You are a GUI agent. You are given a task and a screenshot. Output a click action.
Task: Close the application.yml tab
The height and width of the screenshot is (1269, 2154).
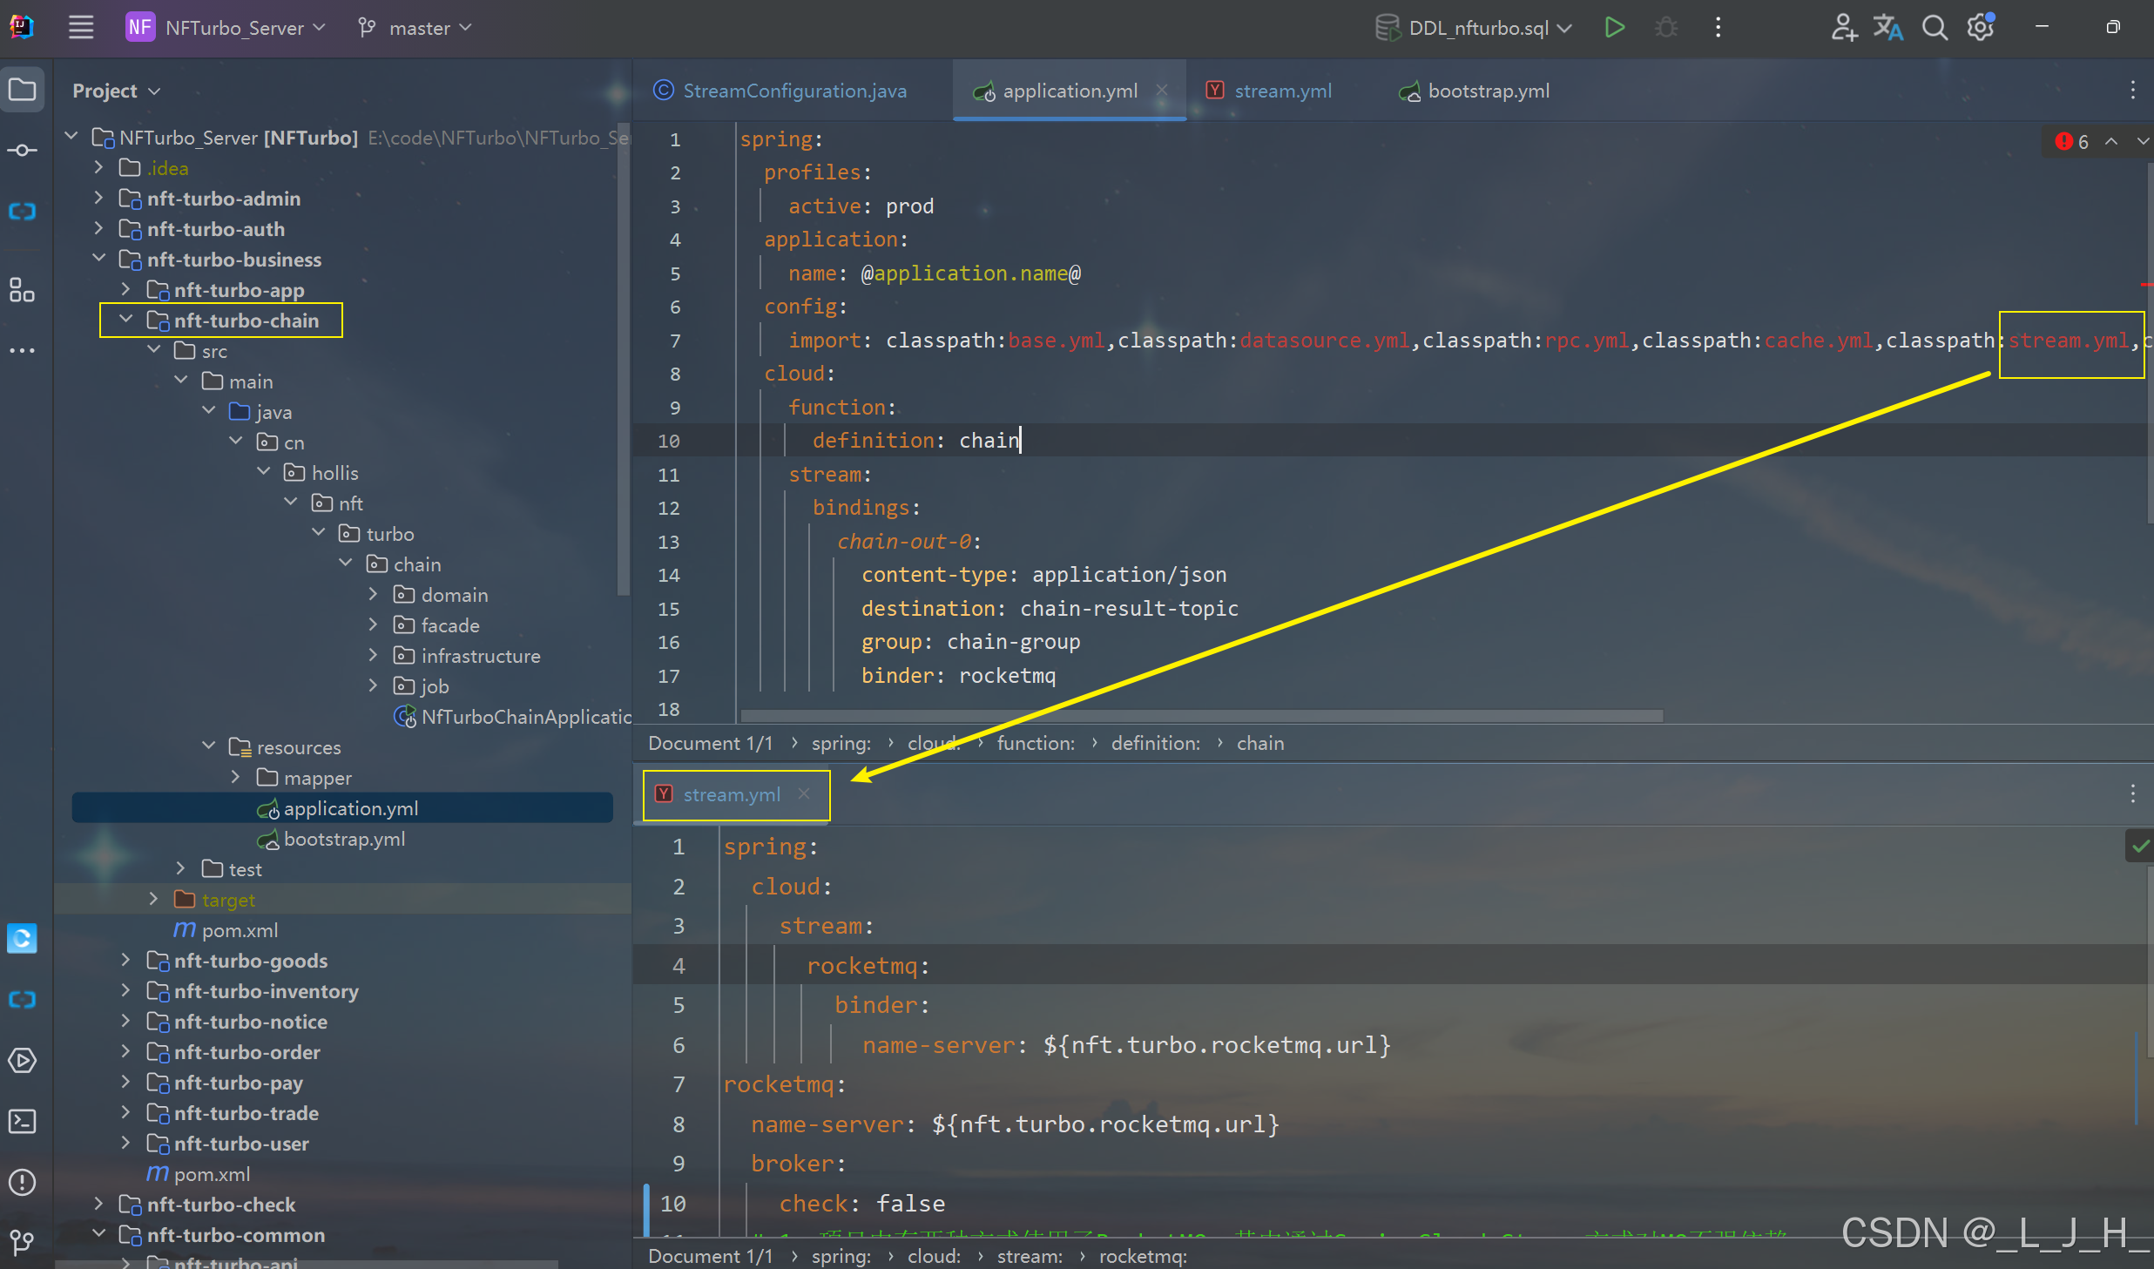1162,91
